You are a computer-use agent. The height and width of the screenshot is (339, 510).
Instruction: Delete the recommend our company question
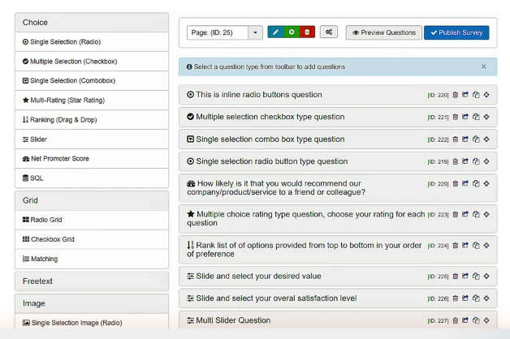point(456,184)
